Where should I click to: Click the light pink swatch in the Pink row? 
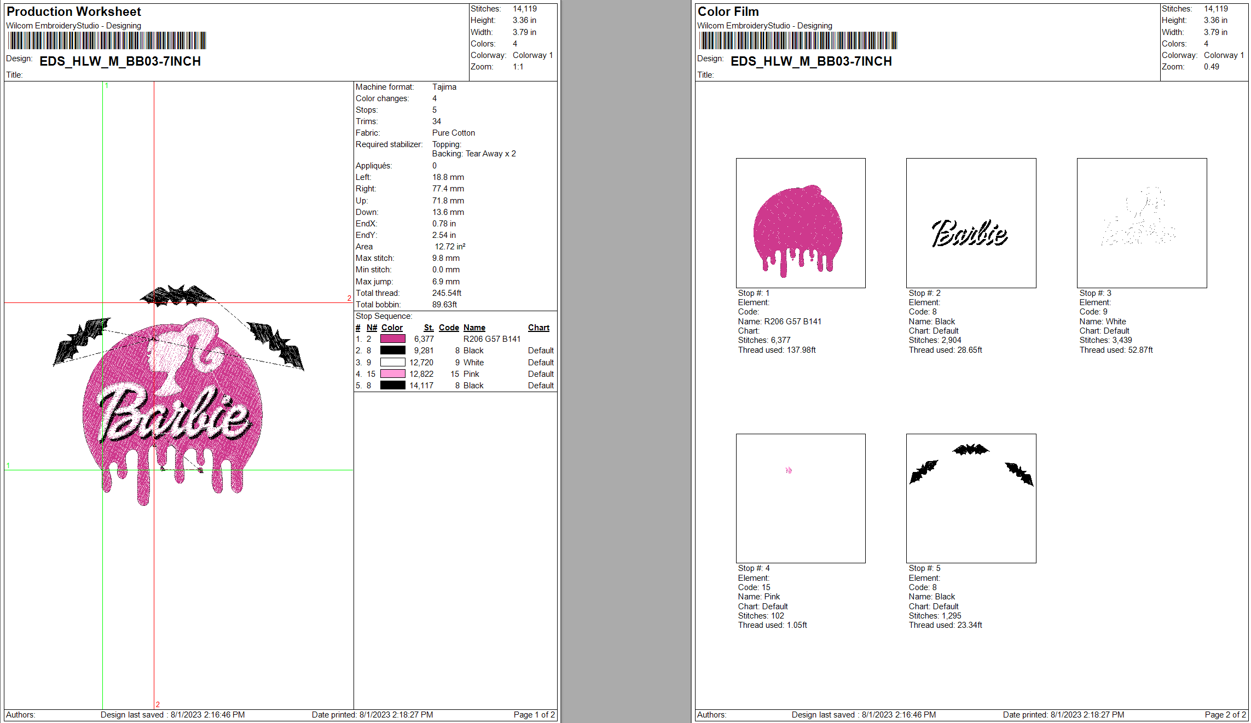392,374
